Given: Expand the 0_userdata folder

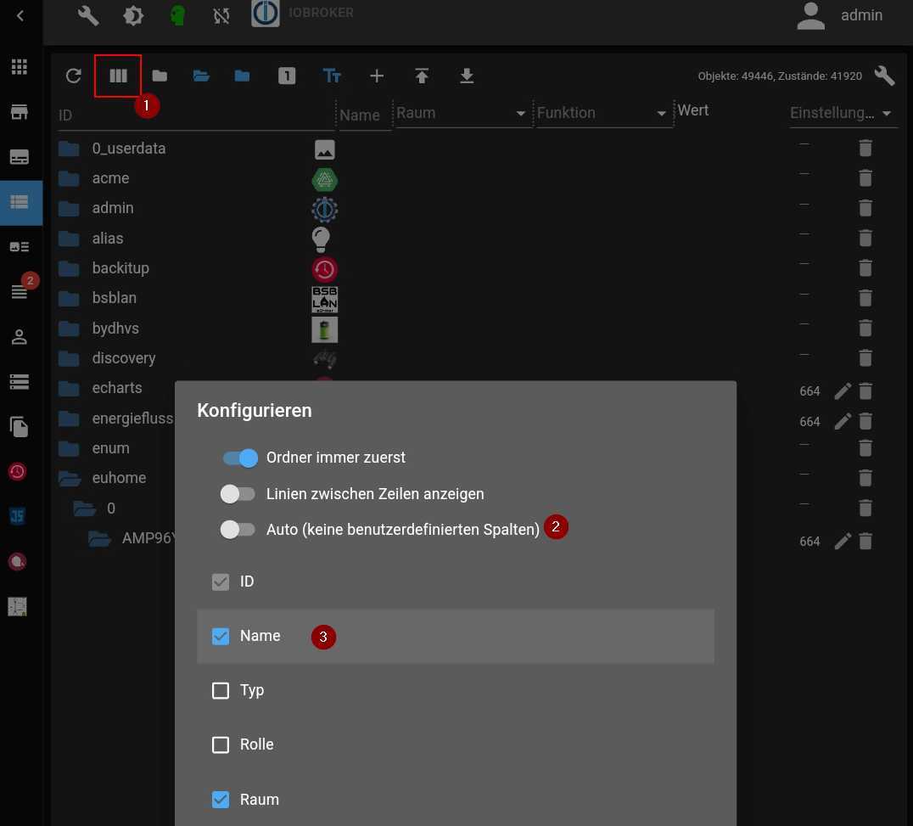Looking at the screenshot, I should [x=69, y=149].
